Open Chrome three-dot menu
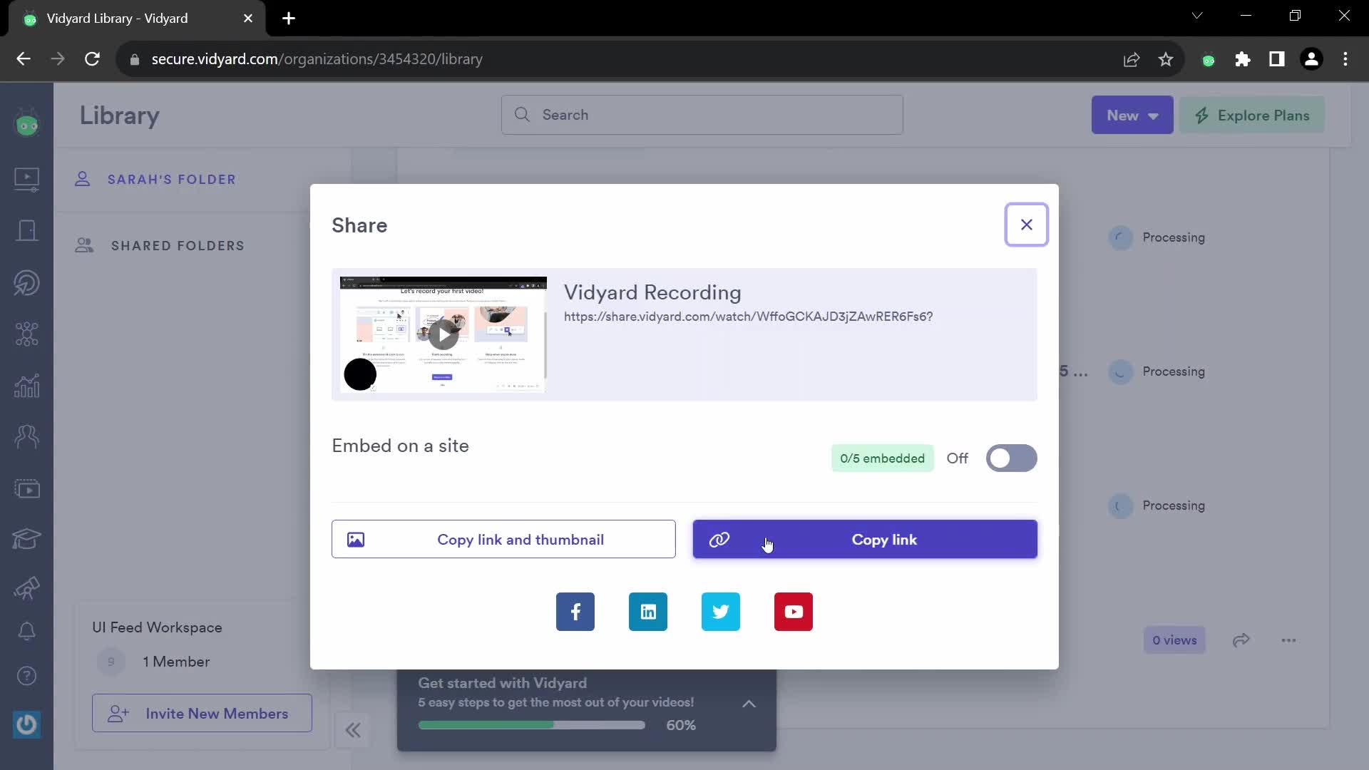The height and width of the screenshot is (770, 1369). coord(1345,59)
